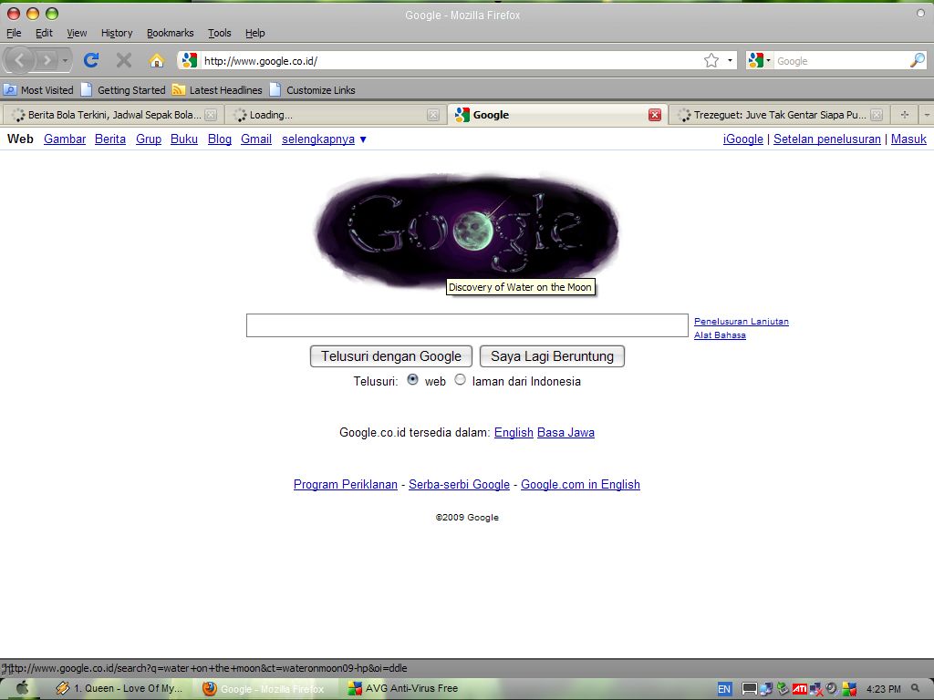
Task: Go back with the Back arrow button
Action: pos(19,60)
